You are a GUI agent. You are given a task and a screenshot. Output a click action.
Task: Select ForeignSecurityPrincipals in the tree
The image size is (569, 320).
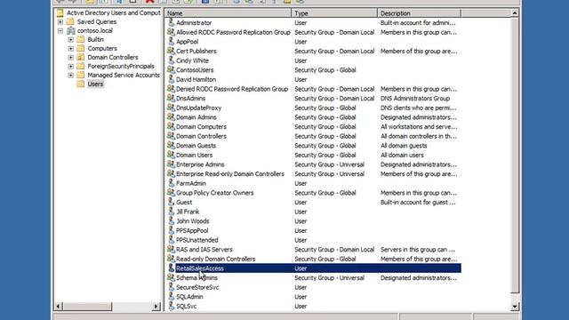click(121, 66)
